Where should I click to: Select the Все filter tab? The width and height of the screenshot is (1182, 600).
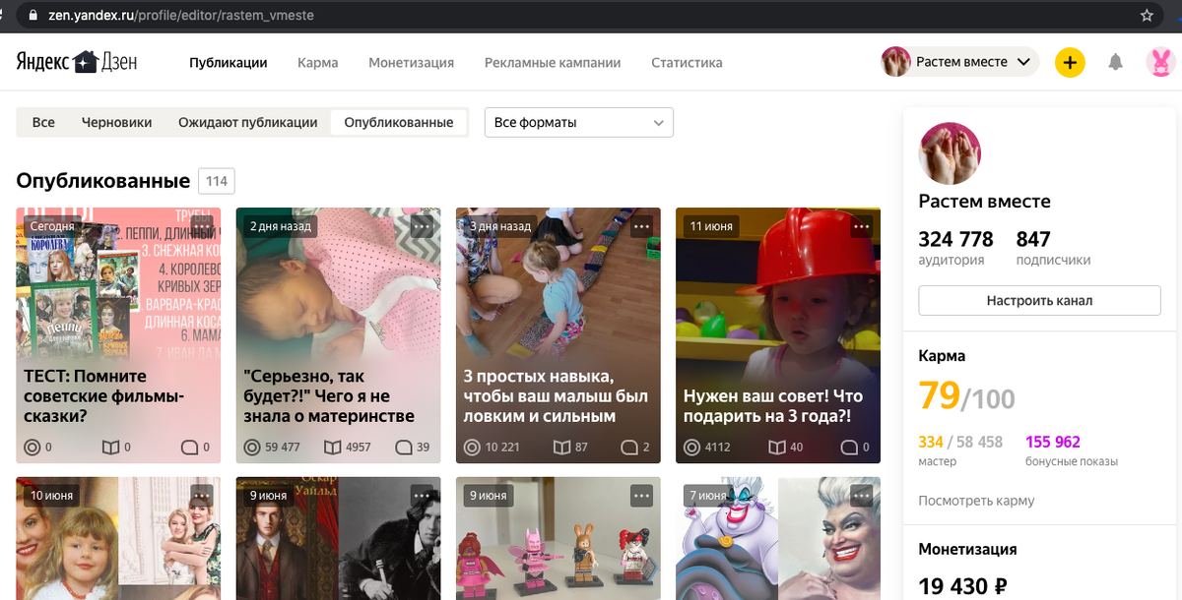43,123
